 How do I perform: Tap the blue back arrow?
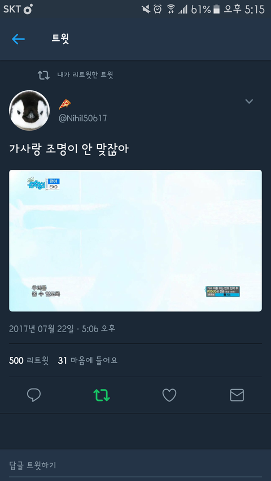point(18,39)
